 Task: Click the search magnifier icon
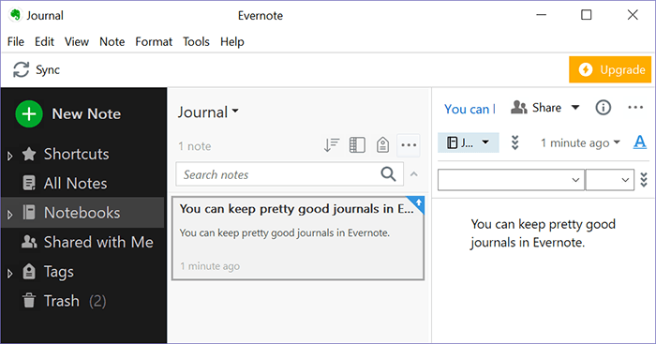coord(388,173)
